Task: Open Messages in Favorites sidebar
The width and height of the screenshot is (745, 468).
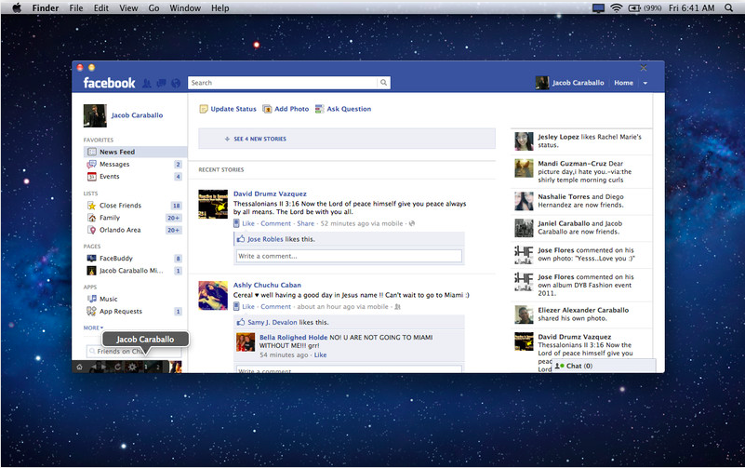Action: coord(114,164)
